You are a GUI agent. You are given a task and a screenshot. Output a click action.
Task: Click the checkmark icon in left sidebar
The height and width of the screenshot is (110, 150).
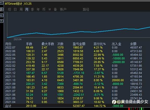pos(2,15)
